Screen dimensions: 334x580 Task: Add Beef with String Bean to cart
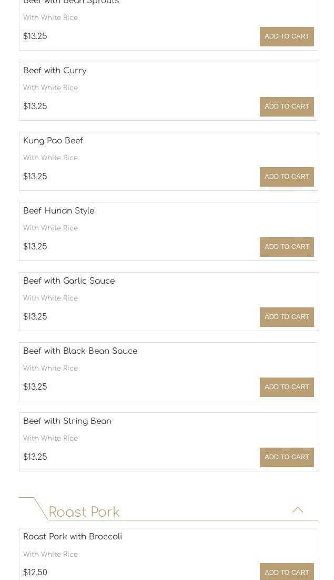[287, 457]
